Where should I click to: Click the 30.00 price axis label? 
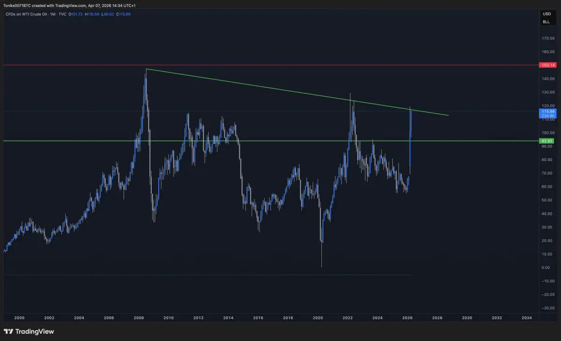click(x=546, y=227)
